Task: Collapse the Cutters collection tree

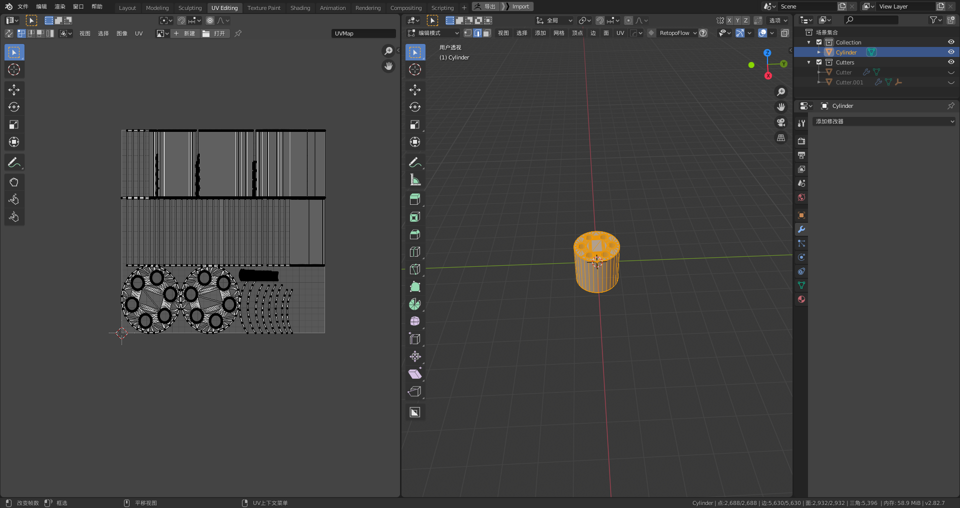Action: tap(809, 62)
